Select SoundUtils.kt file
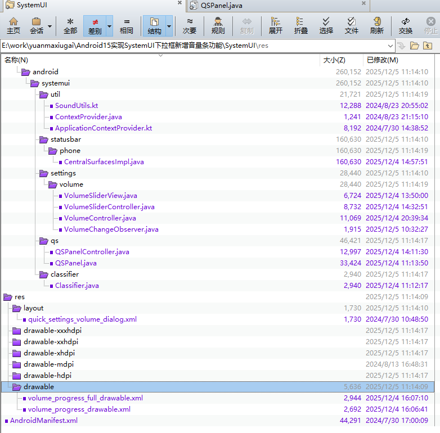The image size is (440, 433). tap(77, 106)
